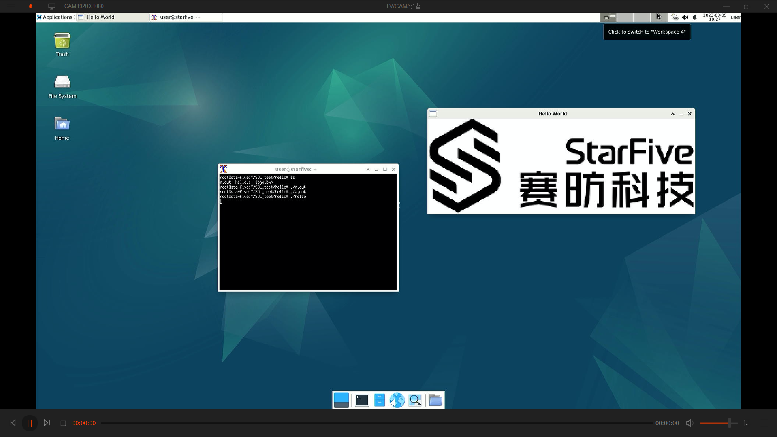Open the File System desktop icon

(x=62, y=87)
